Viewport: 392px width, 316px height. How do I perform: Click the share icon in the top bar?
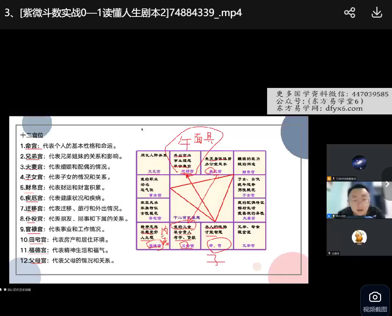pos(349,13)
